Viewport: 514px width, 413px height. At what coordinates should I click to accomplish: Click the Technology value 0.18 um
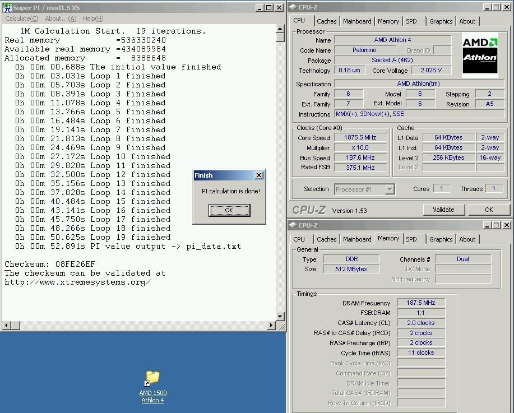[349, 70]
